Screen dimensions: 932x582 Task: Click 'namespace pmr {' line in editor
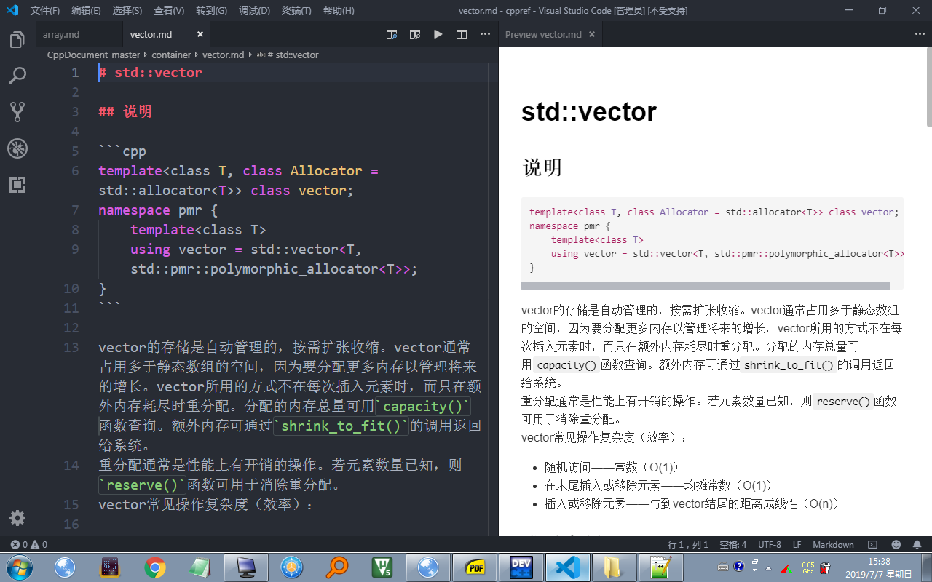pyautogui.click(x=158, y=210)
